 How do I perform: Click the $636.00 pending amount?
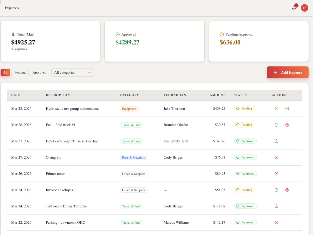coord(230,42)
